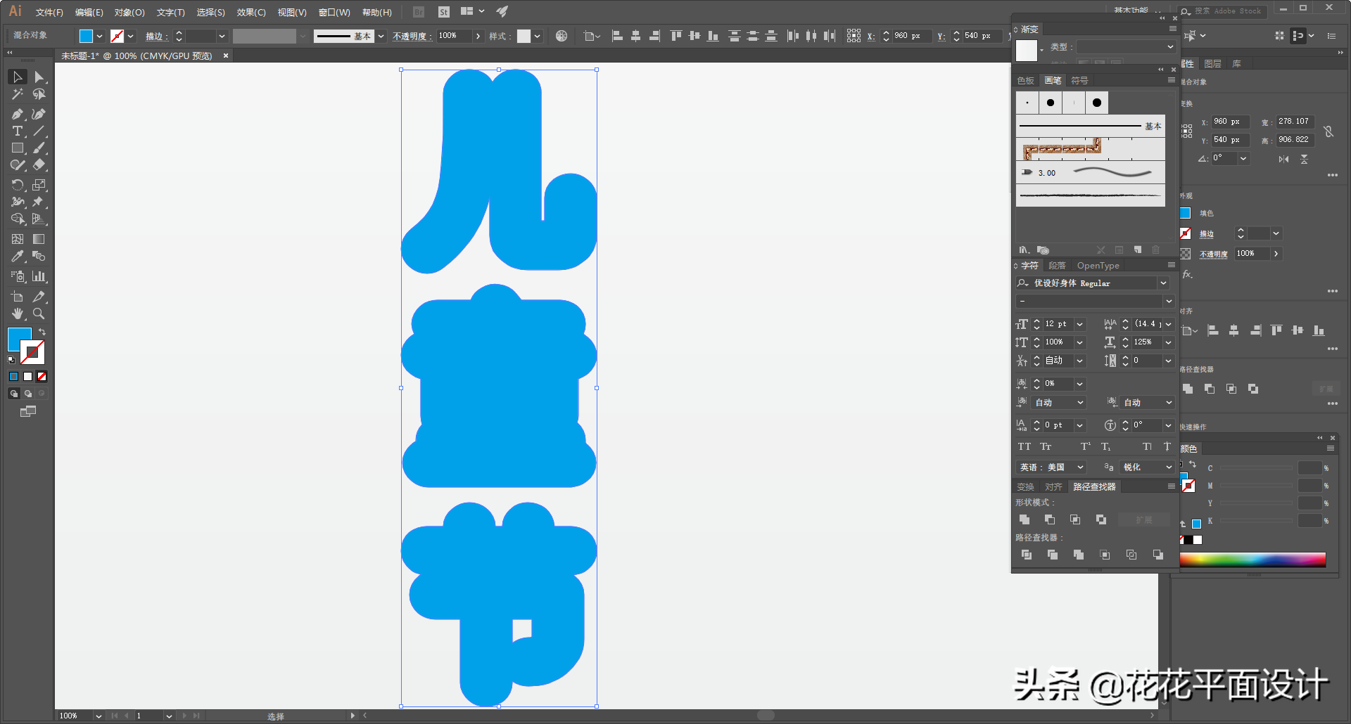The image size is (1351, 724).
Task: Choose the Column Graph tool
Action: 39,276
